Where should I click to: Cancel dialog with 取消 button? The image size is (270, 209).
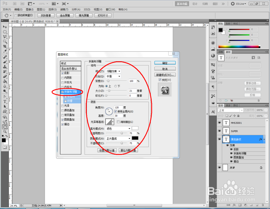165,69
